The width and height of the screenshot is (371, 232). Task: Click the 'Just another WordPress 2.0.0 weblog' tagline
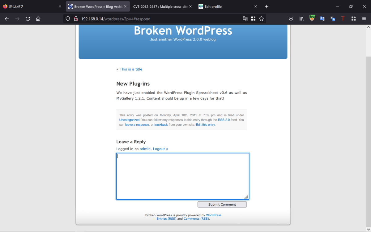point(183,40)
